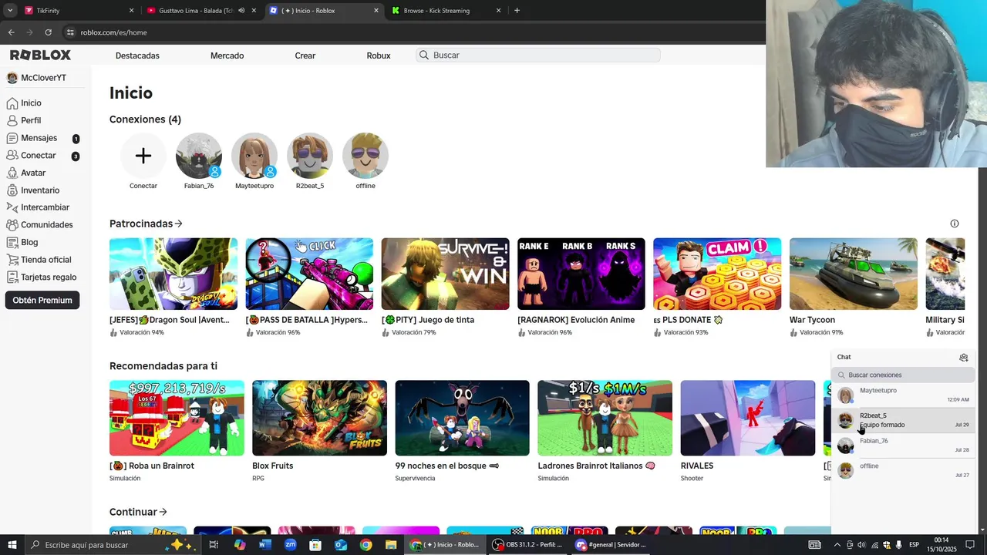
Task: Open Robux in top navigation
Action: [x=379, y=55]
